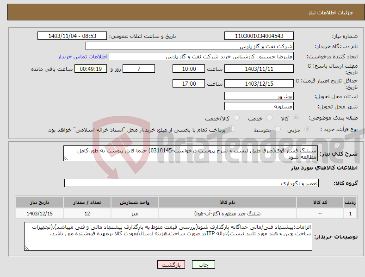The height and width of the screenshot is (277, 365).
Task: Click the ردیف column header
Action: [x=350, y=202]
